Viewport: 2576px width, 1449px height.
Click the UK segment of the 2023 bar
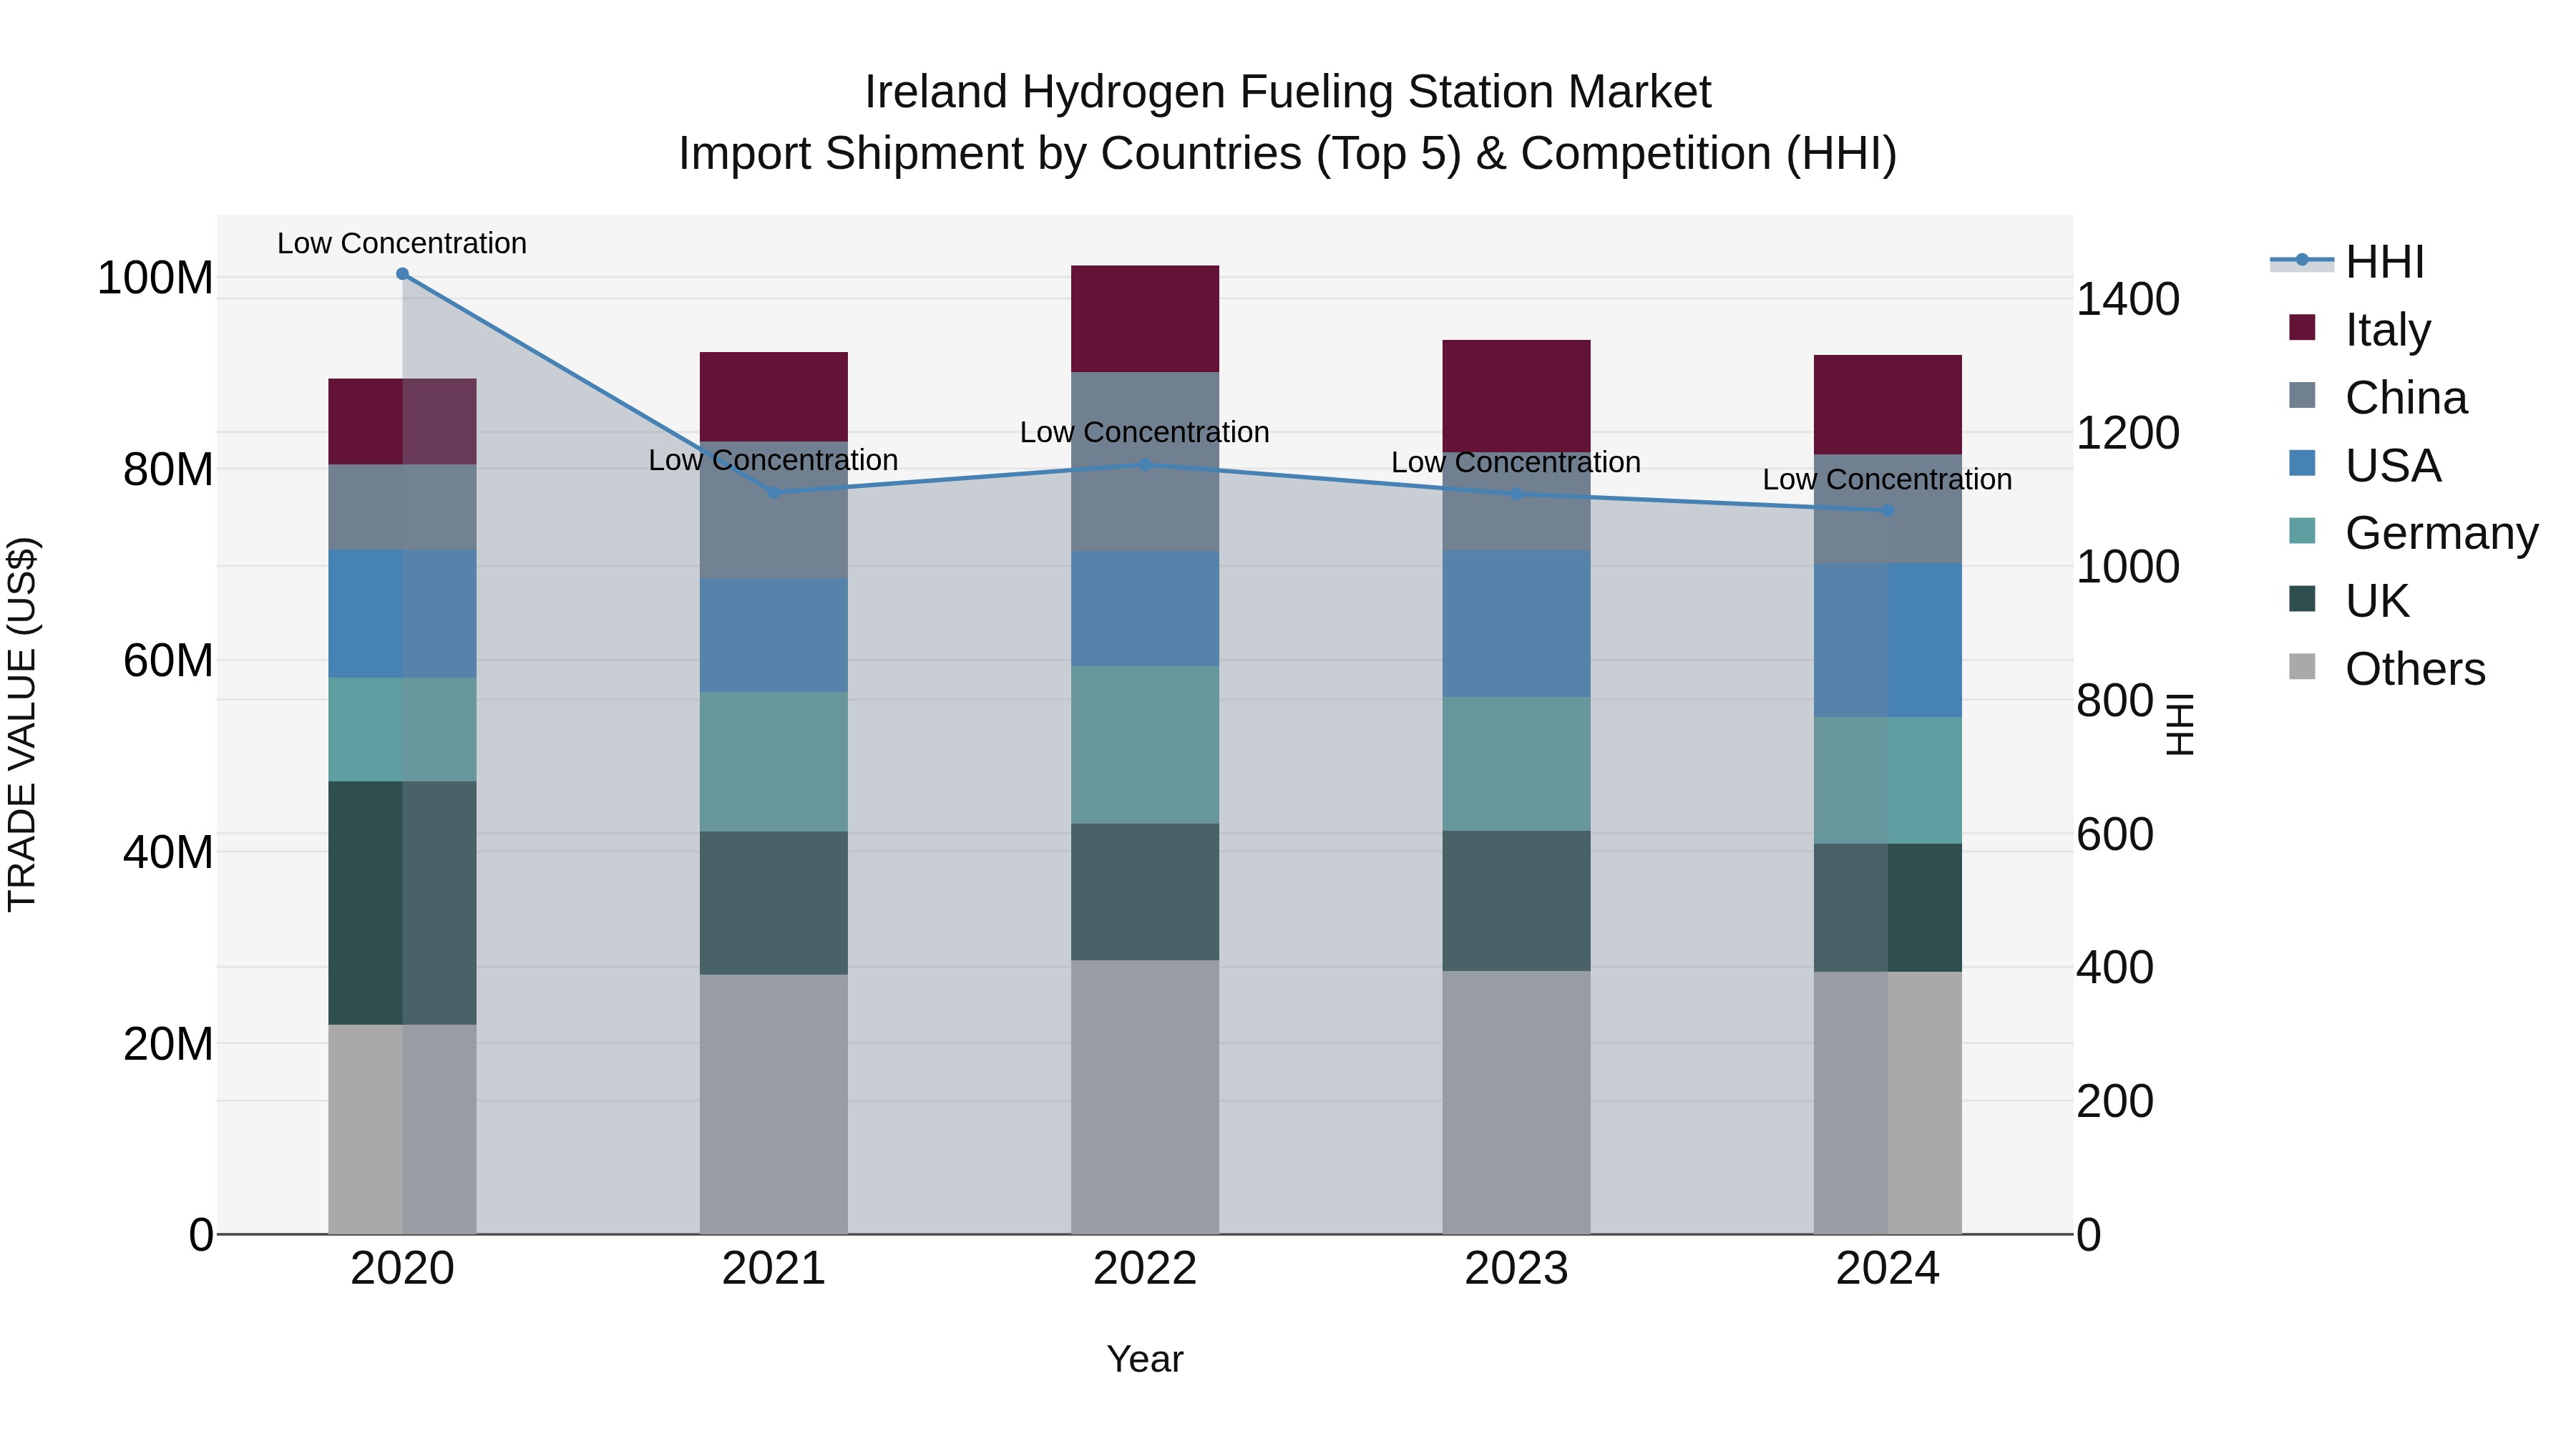(1516, 901)
